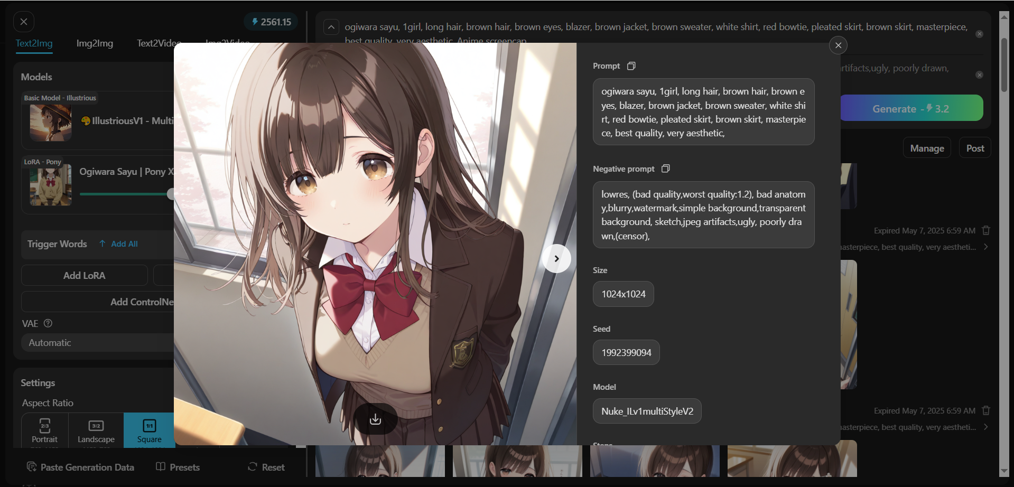Open Manage for generated images
The height and width of the screenshot is (487, 1014).
[x=927, y=148]
